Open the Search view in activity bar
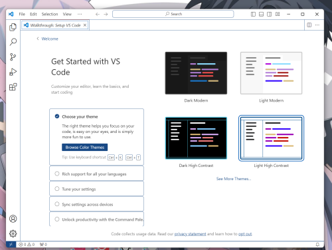332x250 pixels. point(13,42)
